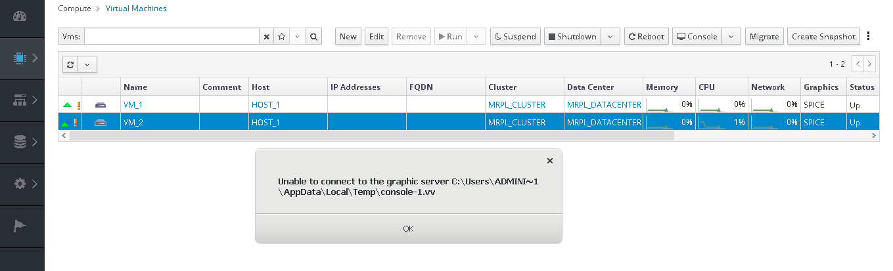The width and height of the screenshot is (893, 271).
Task: Click the Create Snapshot button
Action: [x=823, y=37]
